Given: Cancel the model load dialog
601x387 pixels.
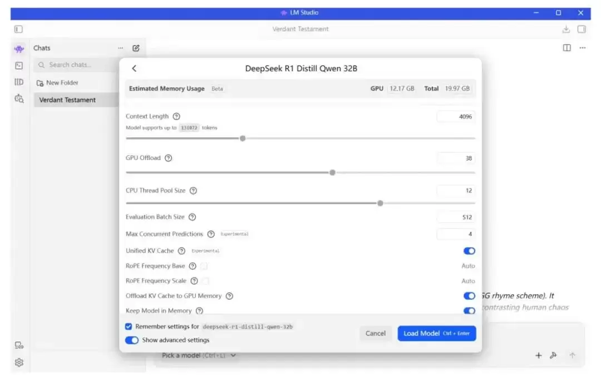Looking at the screenshot, I should pyautogui.click(x=375, y=334).
